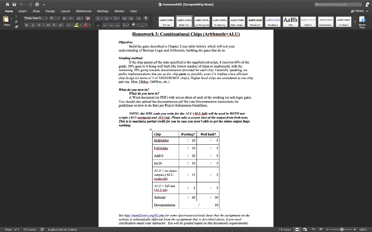Viewport: 372px width, 232px height.
Task: Select the italic formatting tool
Action: 33,25
